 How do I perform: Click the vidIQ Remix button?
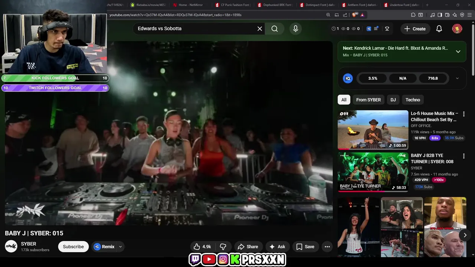(x=104, y=247)
